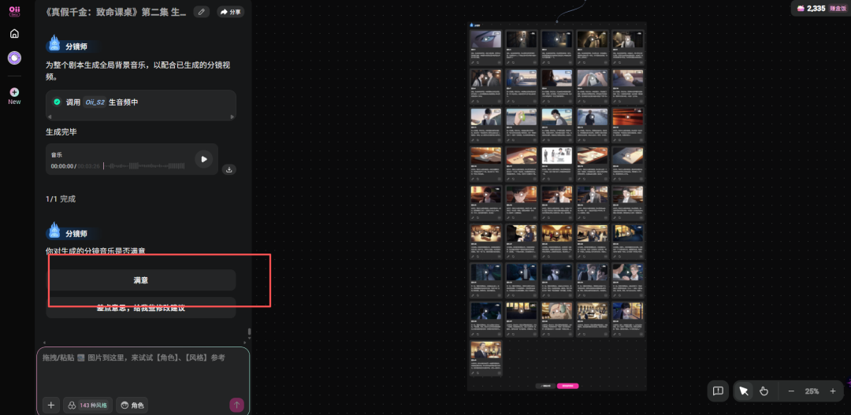Open the 角色 character selector
This screenshot has width=851, height=415.
coord(132,405)
